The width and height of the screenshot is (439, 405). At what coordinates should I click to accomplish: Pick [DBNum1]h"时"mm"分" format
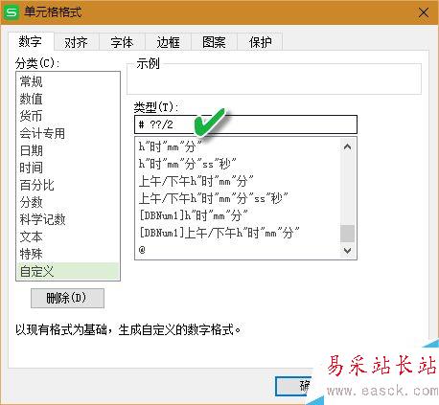238,215
